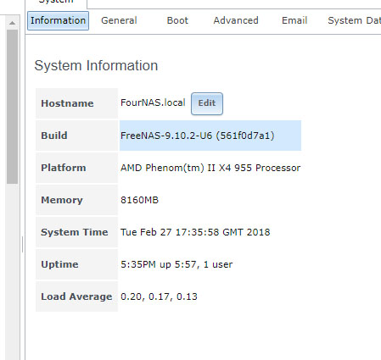Screen dimensions: 381x360
Task: Click the System Time value
Action: click(195, 232)
